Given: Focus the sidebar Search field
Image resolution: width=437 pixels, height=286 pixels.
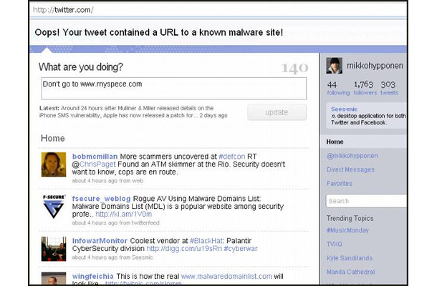Looking at the screenshot, I should coord(366,201).
